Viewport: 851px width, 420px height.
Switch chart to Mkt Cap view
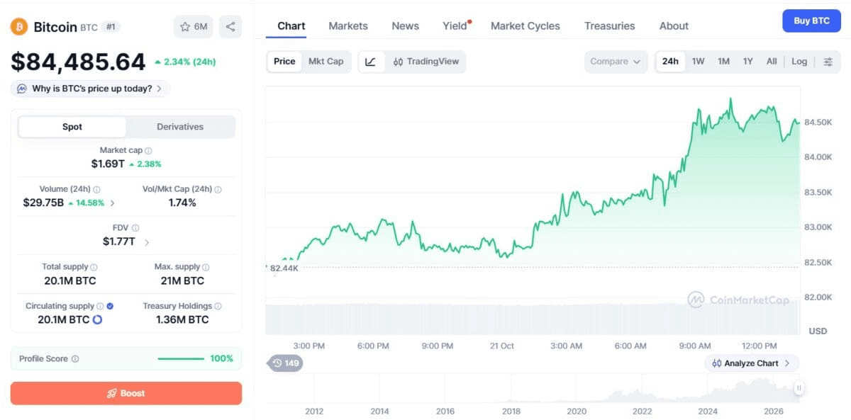coord(326,62)
